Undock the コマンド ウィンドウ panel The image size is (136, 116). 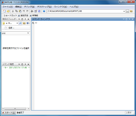129,19
